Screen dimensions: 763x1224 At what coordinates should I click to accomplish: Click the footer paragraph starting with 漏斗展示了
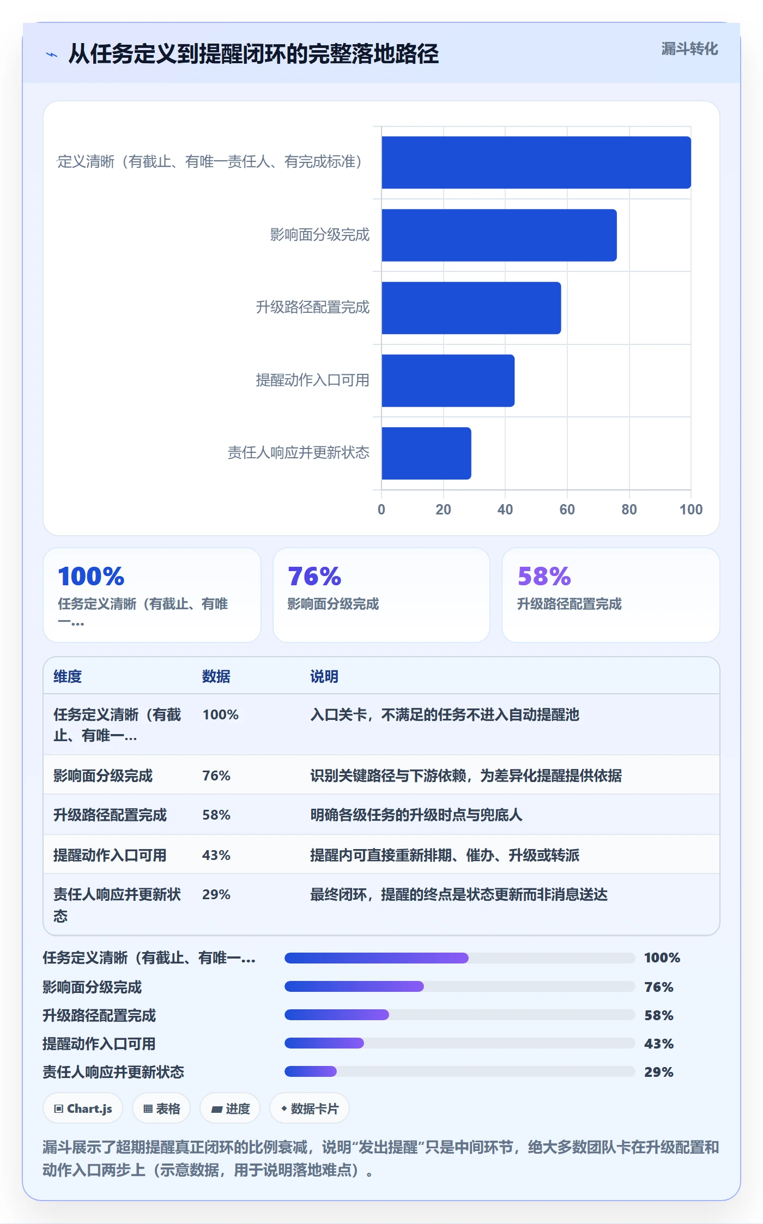click(x=381, y=1159)
